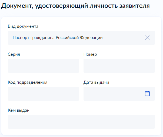Click the heading Документ, удостоверяющий личность заявителя
The width and height of the screenshot is (163, 137).
tap(75, 6)
